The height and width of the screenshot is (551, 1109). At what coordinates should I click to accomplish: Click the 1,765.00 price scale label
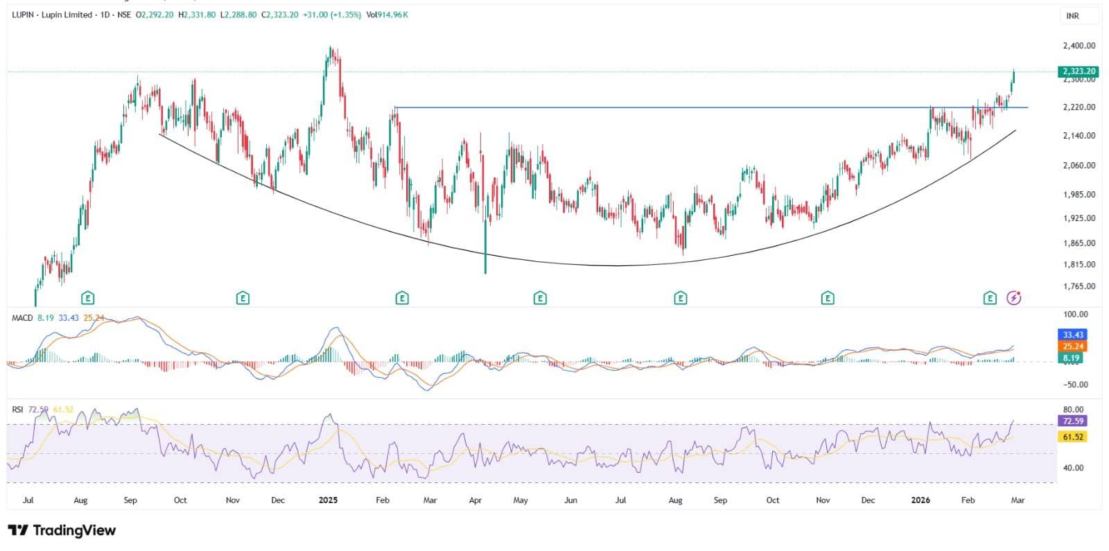click(x=1079, y=286)
